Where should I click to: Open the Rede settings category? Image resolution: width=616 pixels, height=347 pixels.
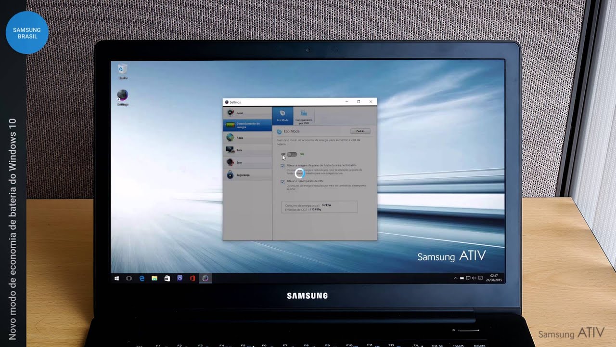[247, 138]
